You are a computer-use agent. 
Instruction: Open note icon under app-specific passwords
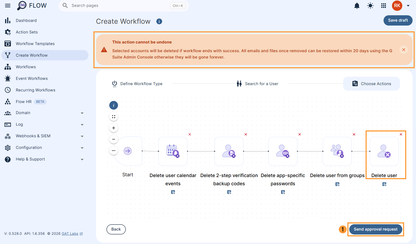pos(283,192)
